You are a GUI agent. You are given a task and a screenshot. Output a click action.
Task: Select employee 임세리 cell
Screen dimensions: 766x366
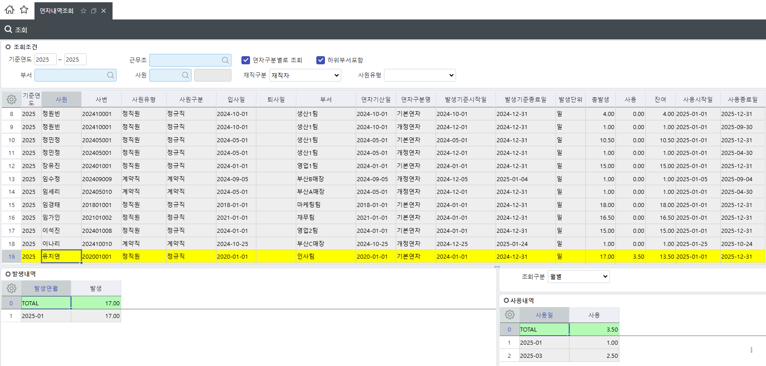pyautogui.click(x=61, y=192)
